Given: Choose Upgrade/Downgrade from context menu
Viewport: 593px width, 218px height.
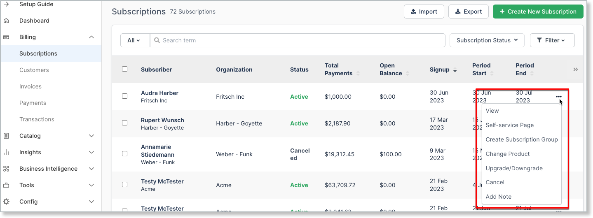Looking at the screenshot, I should [x=514, y=168].
